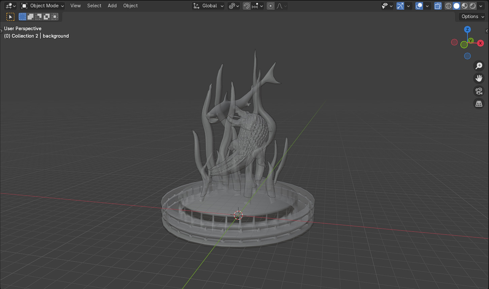Expand the right sidebar region arrow
Image resolution: width=489 pixels, height=289 pixels.
[487, 31]
